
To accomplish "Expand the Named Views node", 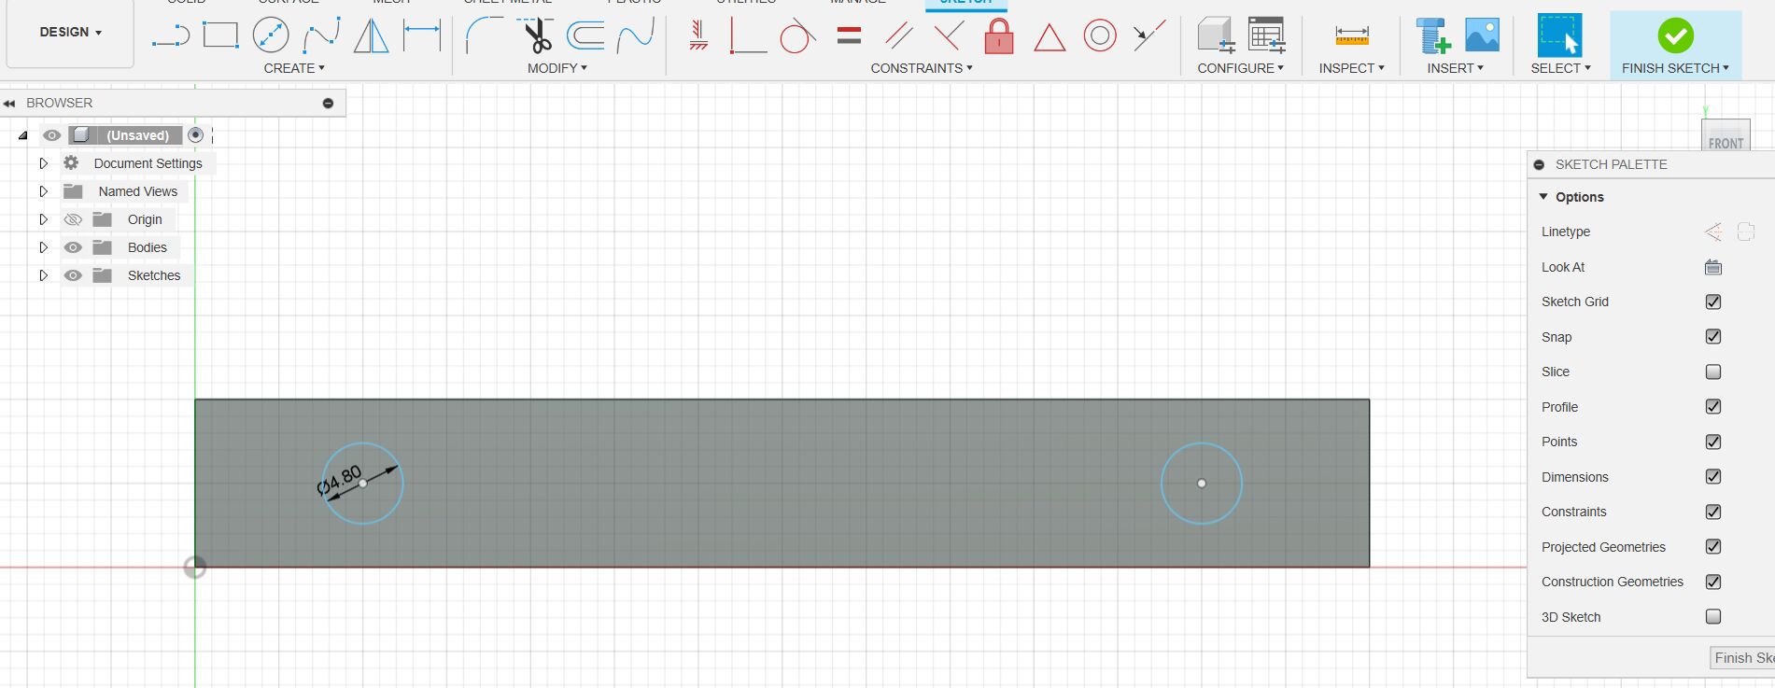I will click(43, 191).
